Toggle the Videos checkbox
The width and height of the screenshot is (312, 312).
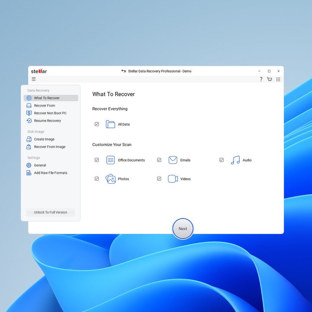(x=159, y=179)
